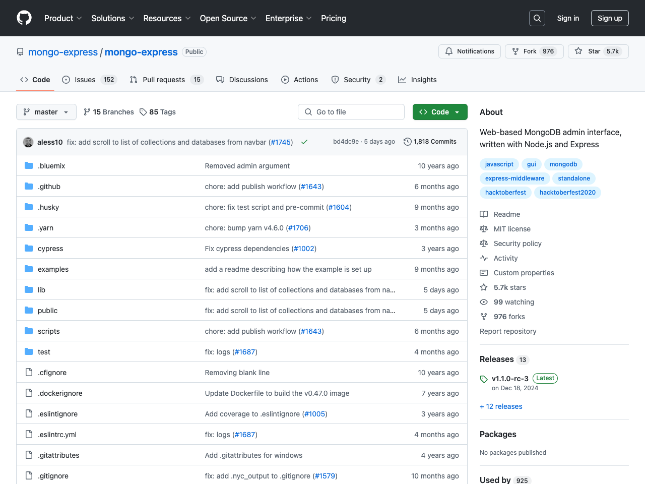Screen dimensions: 645x484
Task: Click the examples folder name
Action: click(53, 269)
